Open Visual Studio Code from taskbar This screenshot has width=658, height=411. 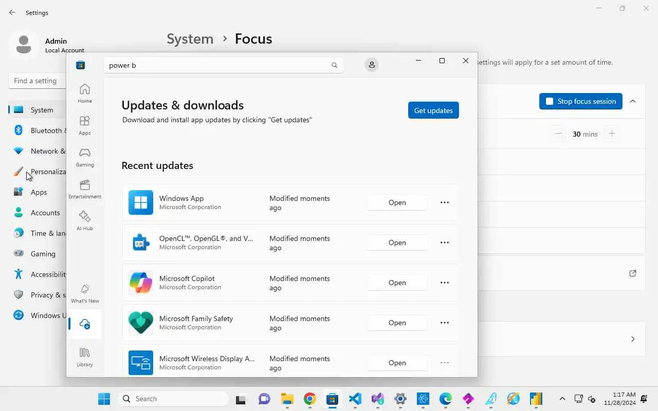[x=355, y=399]
